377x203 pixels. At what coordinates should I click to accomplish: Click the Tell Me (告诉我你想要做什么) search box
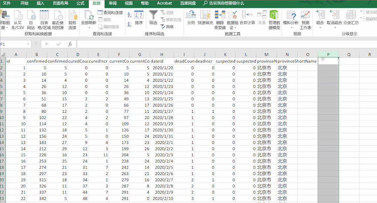pos(223,3)
